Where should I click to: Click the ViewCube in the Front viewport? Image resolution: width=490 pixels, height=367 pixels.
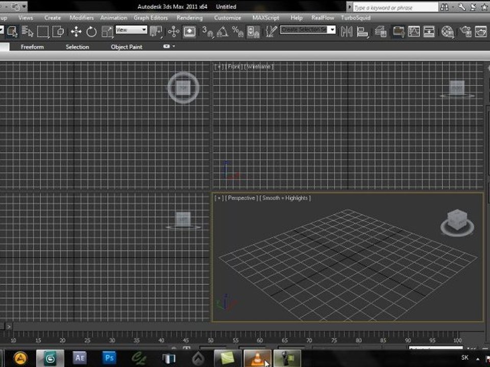(457, 88)
